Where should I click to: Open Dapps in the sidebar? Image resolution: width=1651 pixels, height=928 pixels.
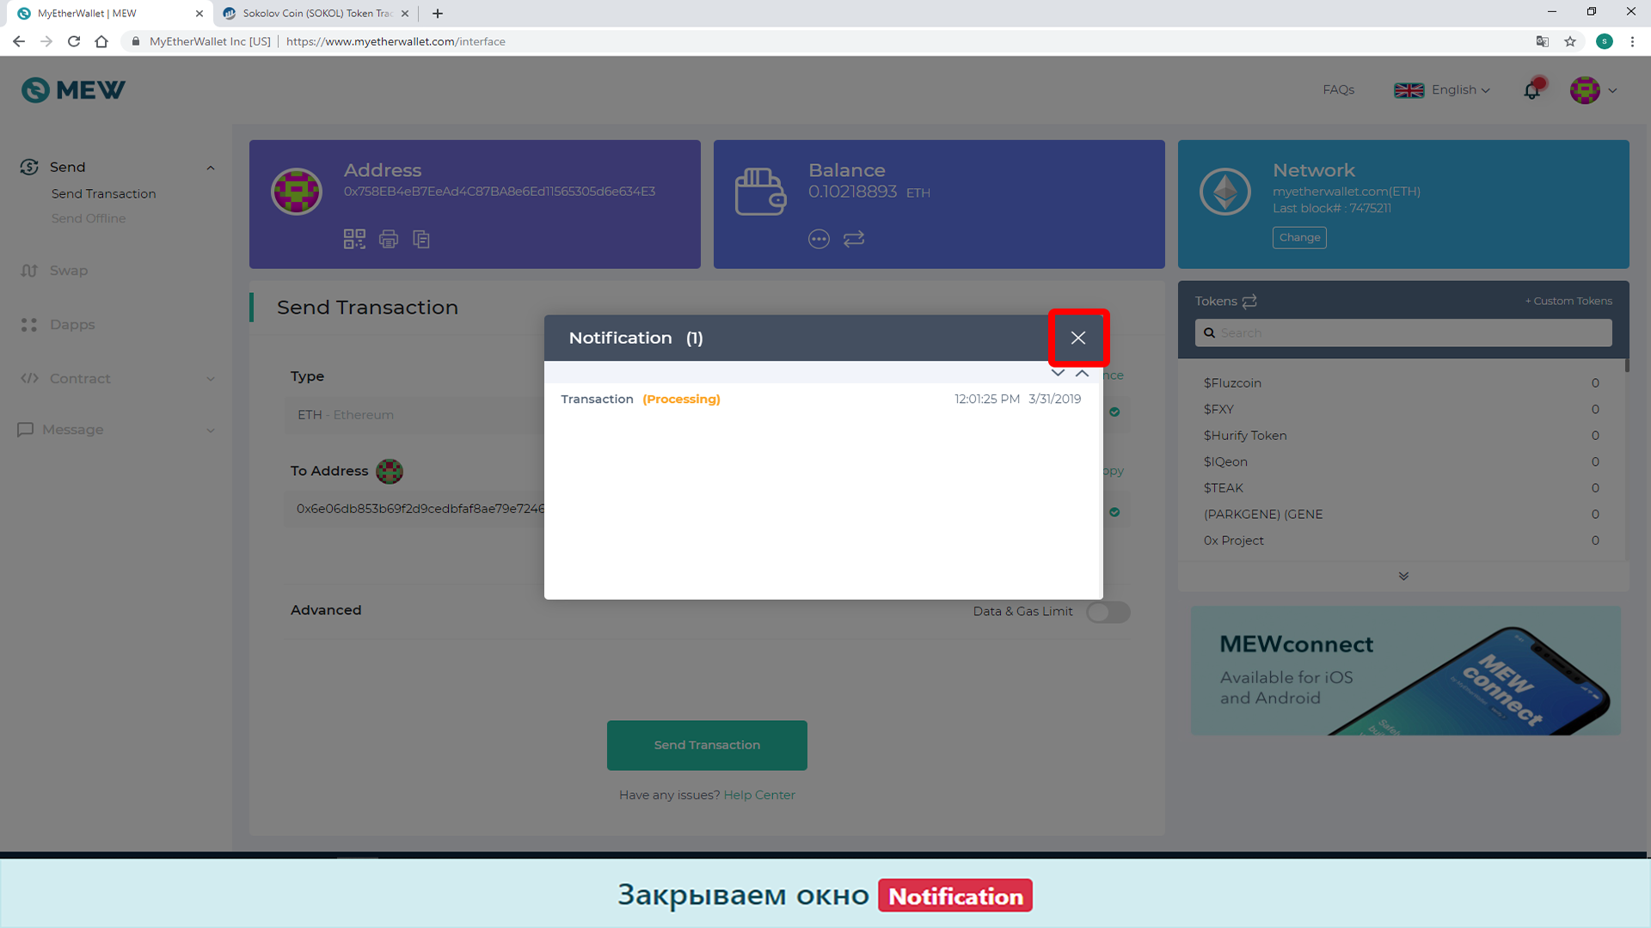coord(72,325)
